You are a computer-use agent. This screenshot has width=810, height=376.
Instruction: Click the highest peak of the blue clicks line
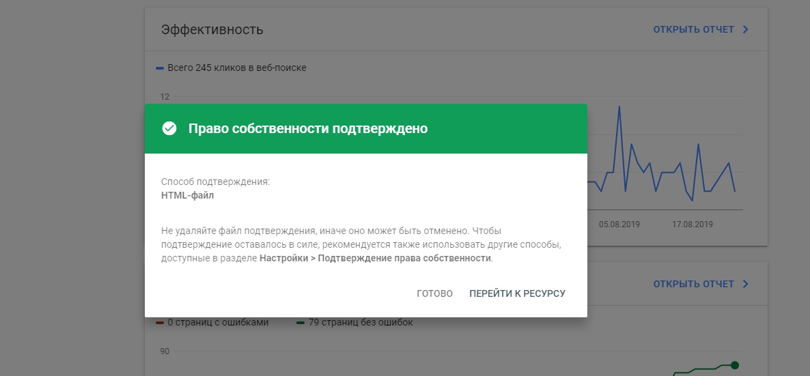tap(619, 106)
